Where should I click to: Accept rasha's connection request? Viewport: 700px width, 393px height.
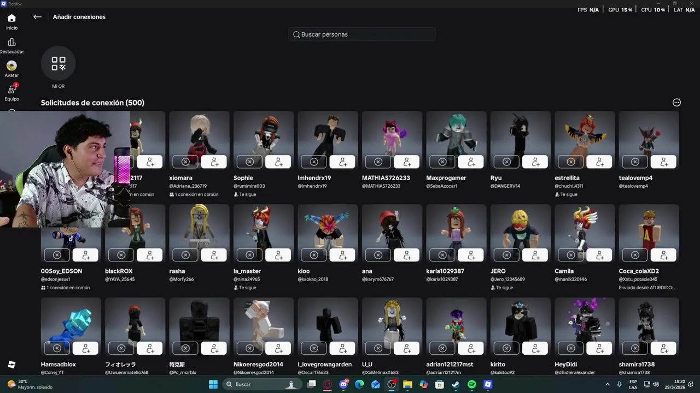(x=214, y=255)
